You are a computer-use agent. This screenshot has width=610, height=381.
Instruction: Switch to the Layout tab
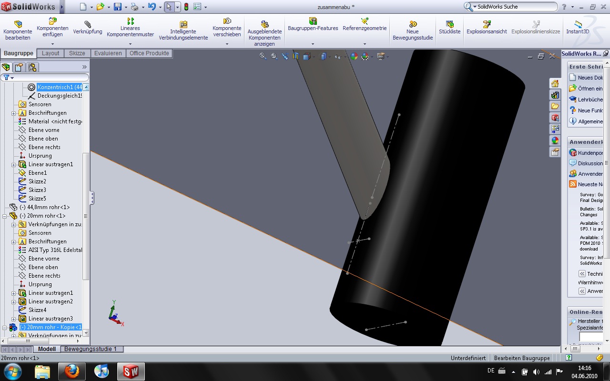point(51,53)
